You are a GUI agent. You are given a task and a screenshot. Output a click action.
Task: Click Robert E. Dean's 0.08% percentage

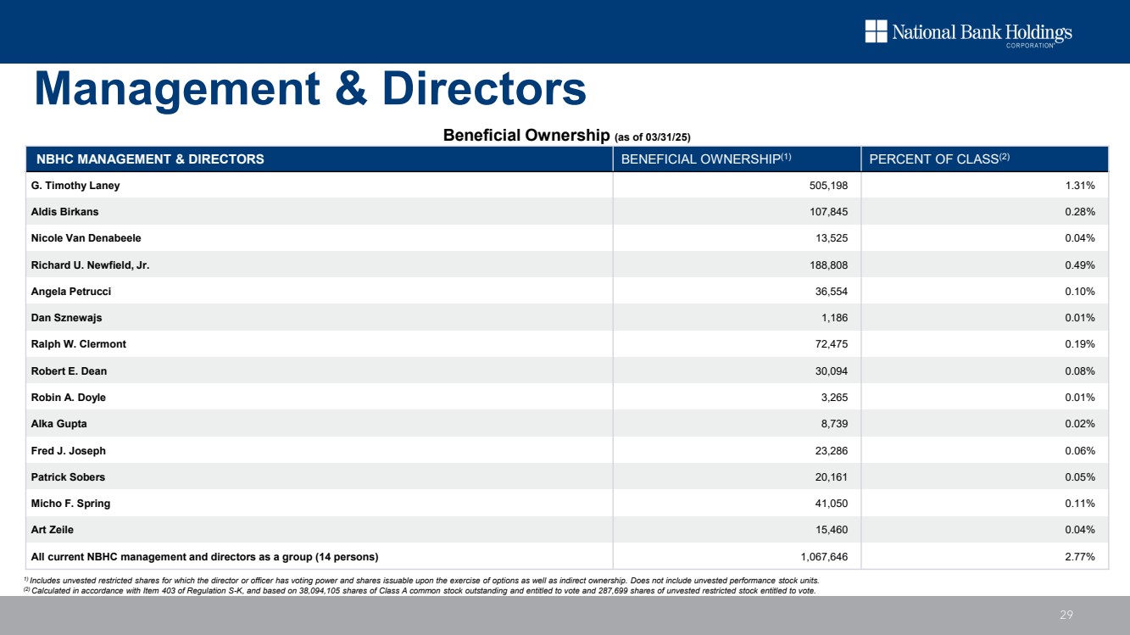tap(1079, 370)
